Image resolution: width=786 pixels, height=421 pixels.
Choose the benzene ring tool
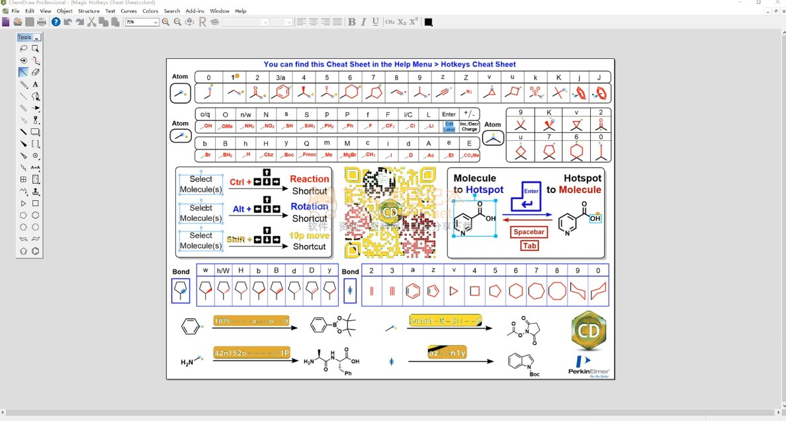coord(36,251)
